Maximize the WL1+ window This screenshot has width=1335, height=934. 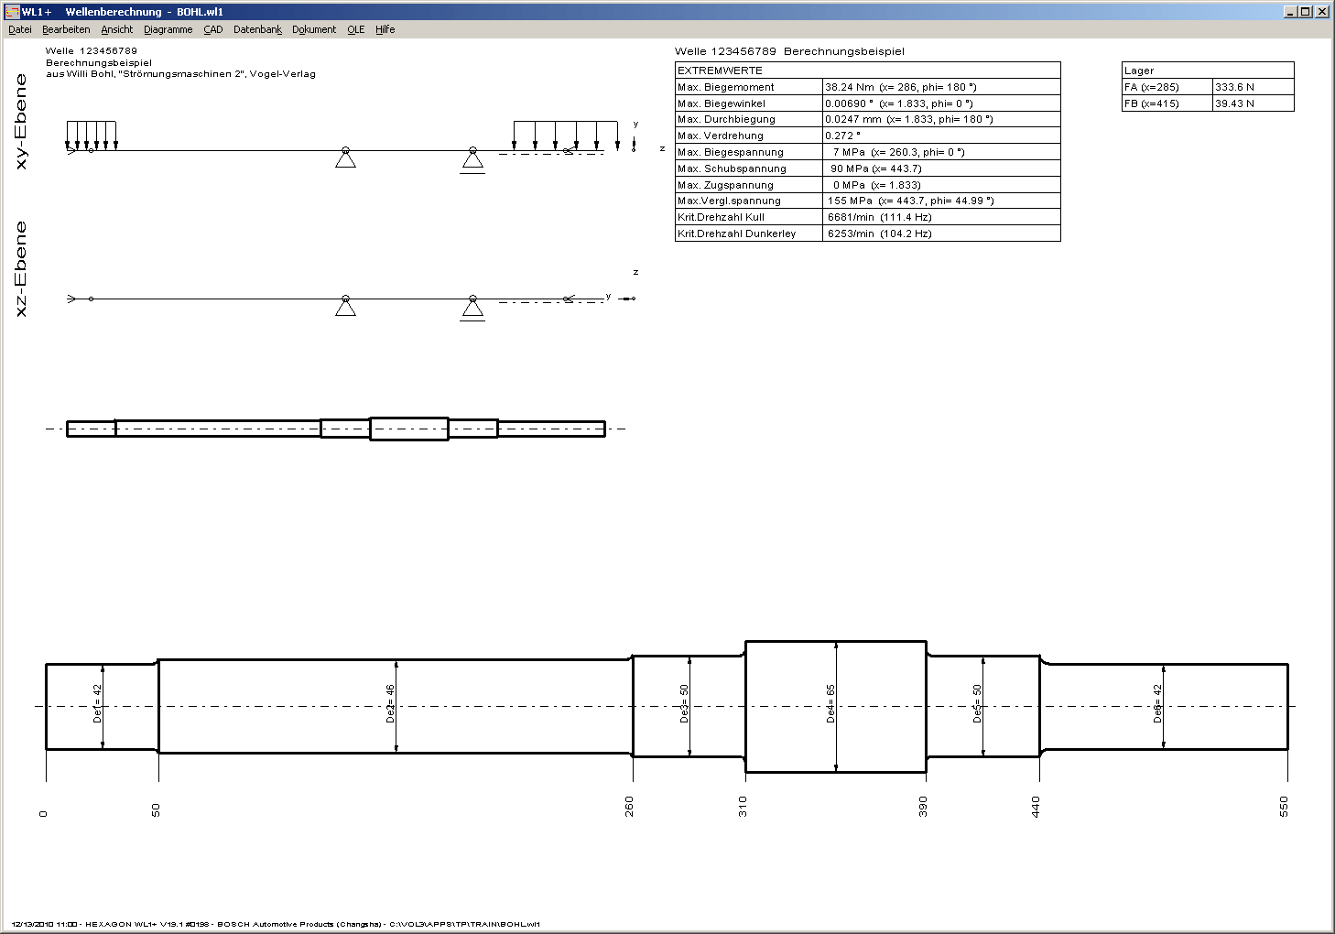coord(1305,11)
